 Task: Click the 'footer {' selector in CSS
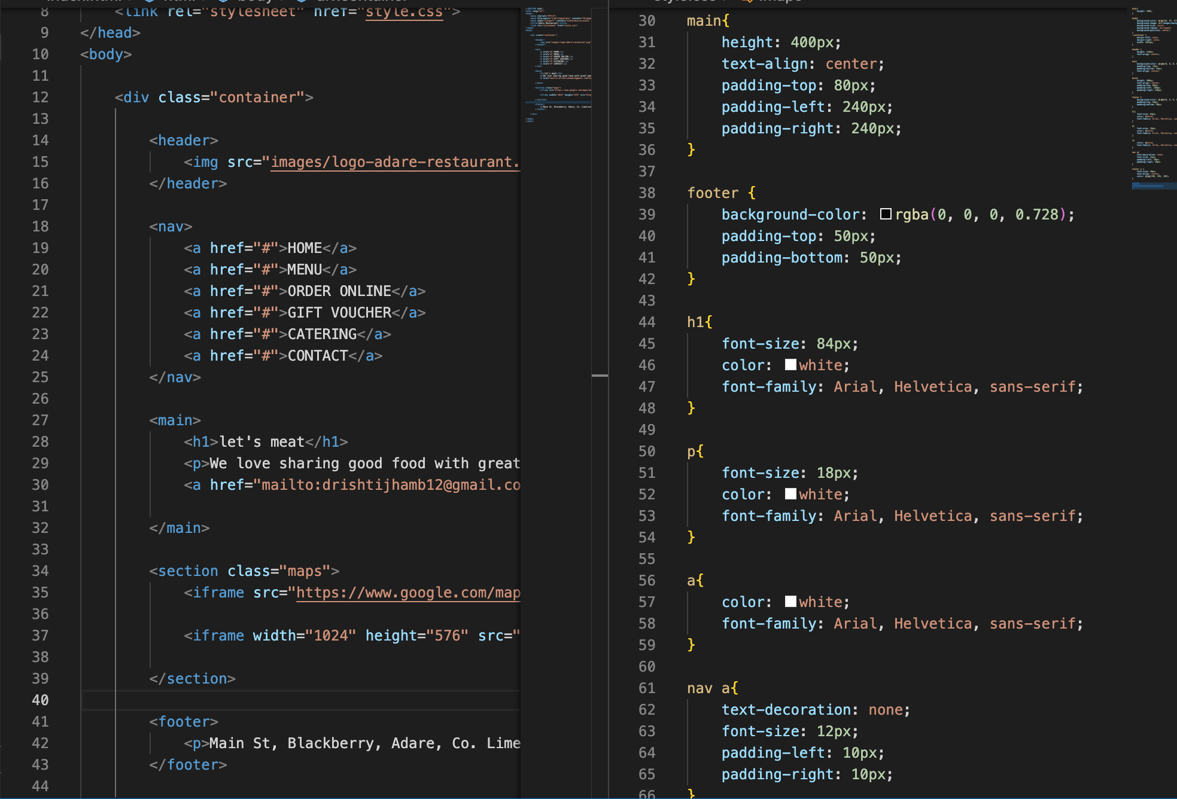[722, 193]
